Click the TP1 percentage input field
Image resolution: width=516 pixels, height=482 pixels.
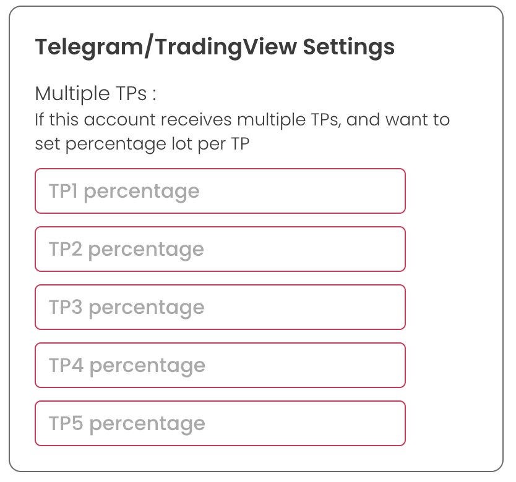[x=220, y=191]
